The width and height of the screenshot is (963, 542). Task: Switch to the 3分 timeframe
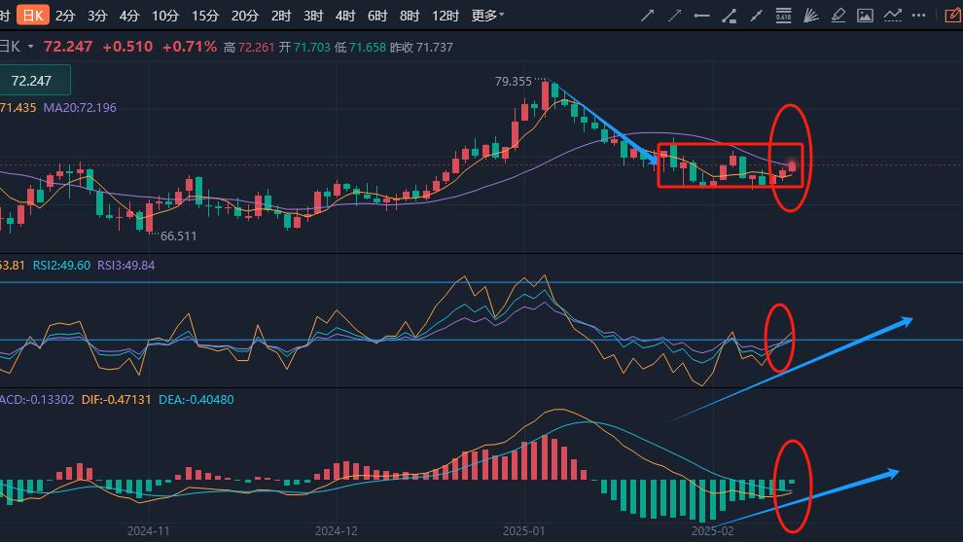click(97, 16)
